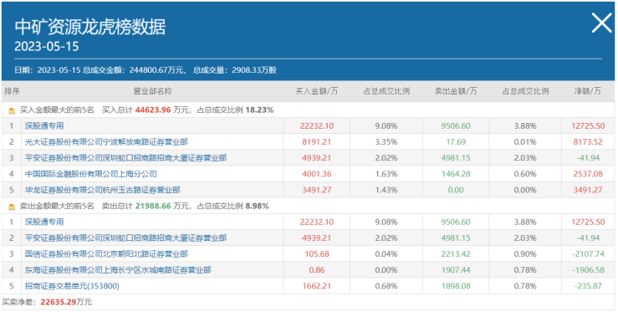Viewport: 618px width, 312px height.
Task: Click the 0.68% buy ratio cell
Action: pos(386,286)
